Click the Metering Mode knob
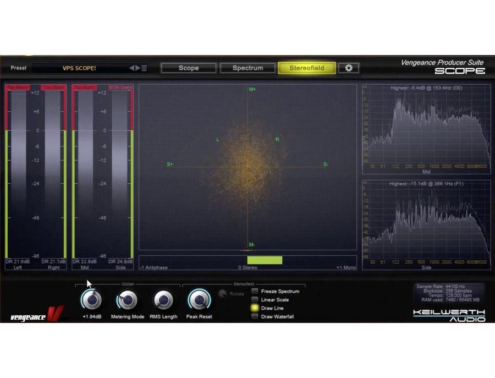Image resolution: width=495 pixels, height=378 pixels. tap(127, 300)
